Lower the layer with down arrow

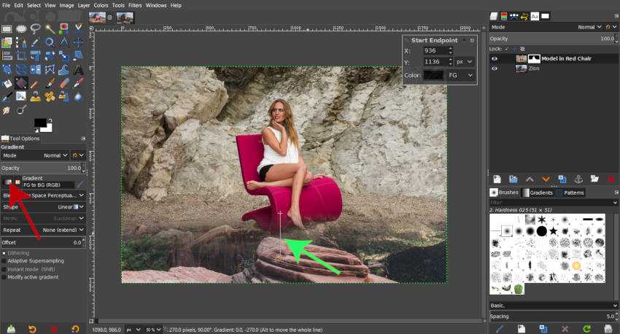coord(546,179)
